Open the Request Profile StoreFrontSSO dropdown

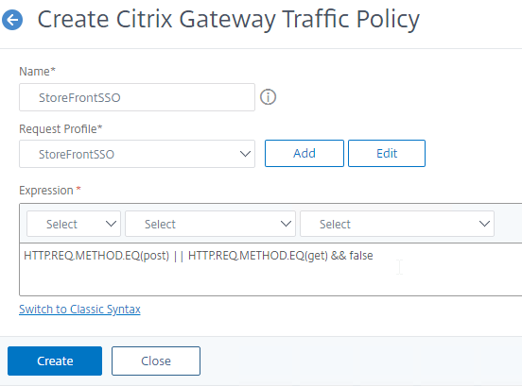tap(137, 154)
